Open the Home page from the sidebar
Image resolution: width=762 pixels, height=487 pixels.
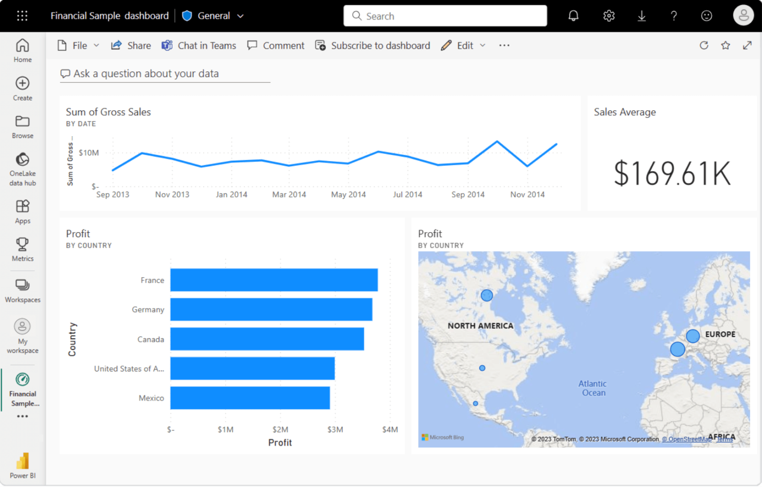click(x=22, y=50)
